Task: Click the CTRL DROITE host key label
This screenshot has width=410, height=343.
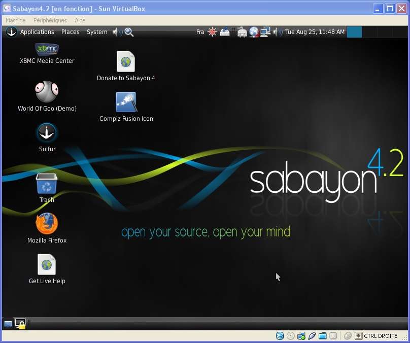Action: click(x=381, y=336)
